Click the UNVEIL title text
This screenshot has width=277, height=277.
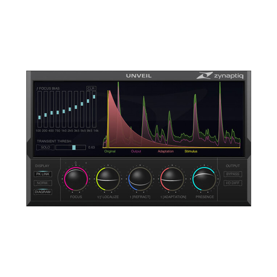pyautogui.click(x=139, y=76)
